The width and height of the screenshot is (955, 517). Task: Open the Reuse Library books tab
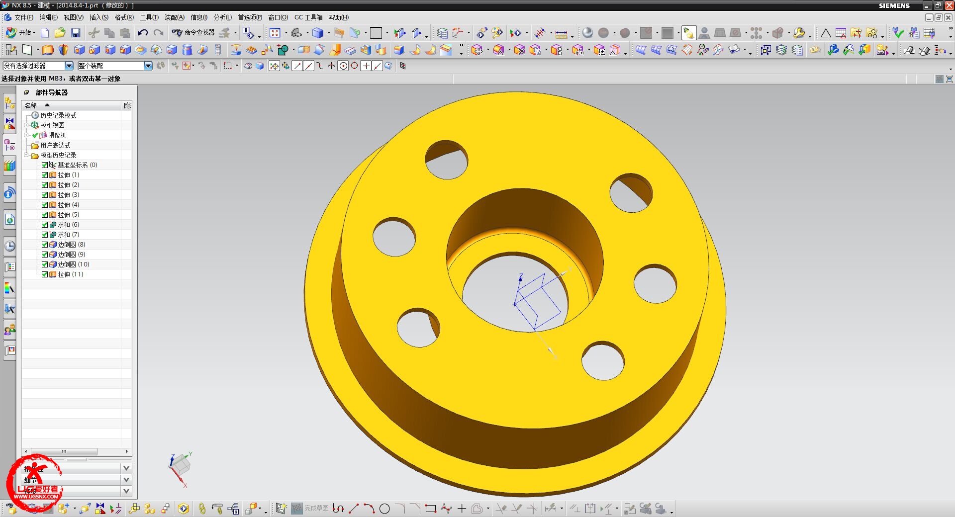tap(10, 166)
